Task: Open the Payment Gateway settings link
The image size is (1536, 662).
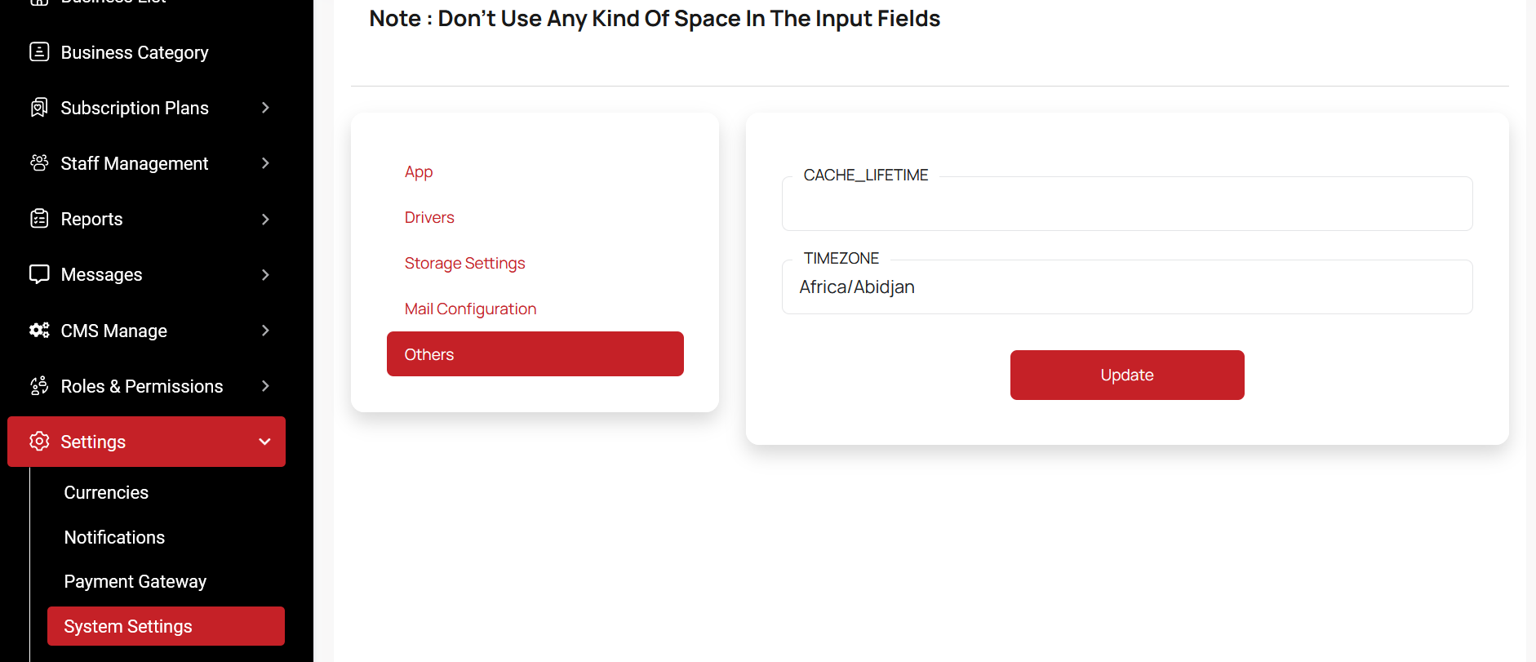Action: click(135, 581)
